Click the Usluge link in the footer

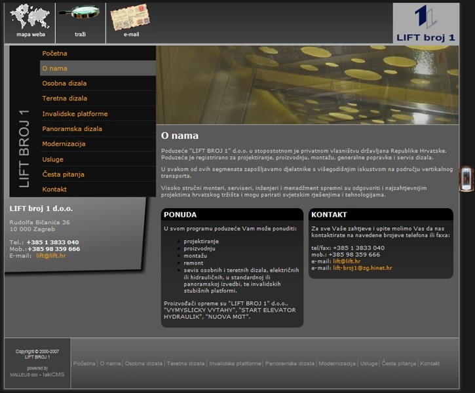point(369,364)
